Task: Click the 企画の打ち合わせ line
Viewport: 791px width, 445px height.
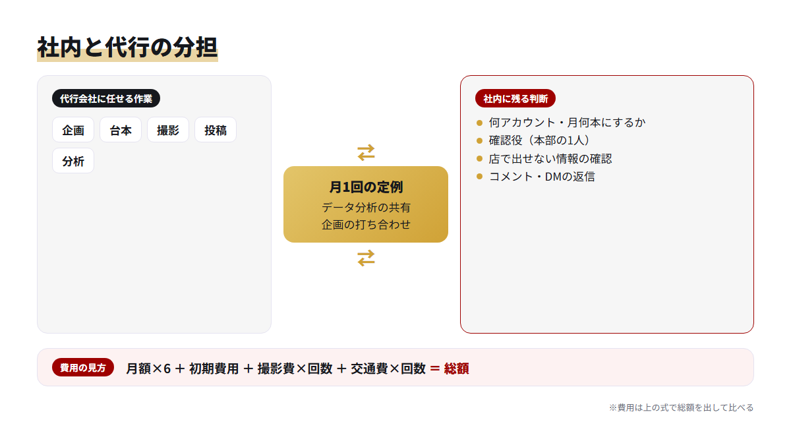Action: pos(366,224)
